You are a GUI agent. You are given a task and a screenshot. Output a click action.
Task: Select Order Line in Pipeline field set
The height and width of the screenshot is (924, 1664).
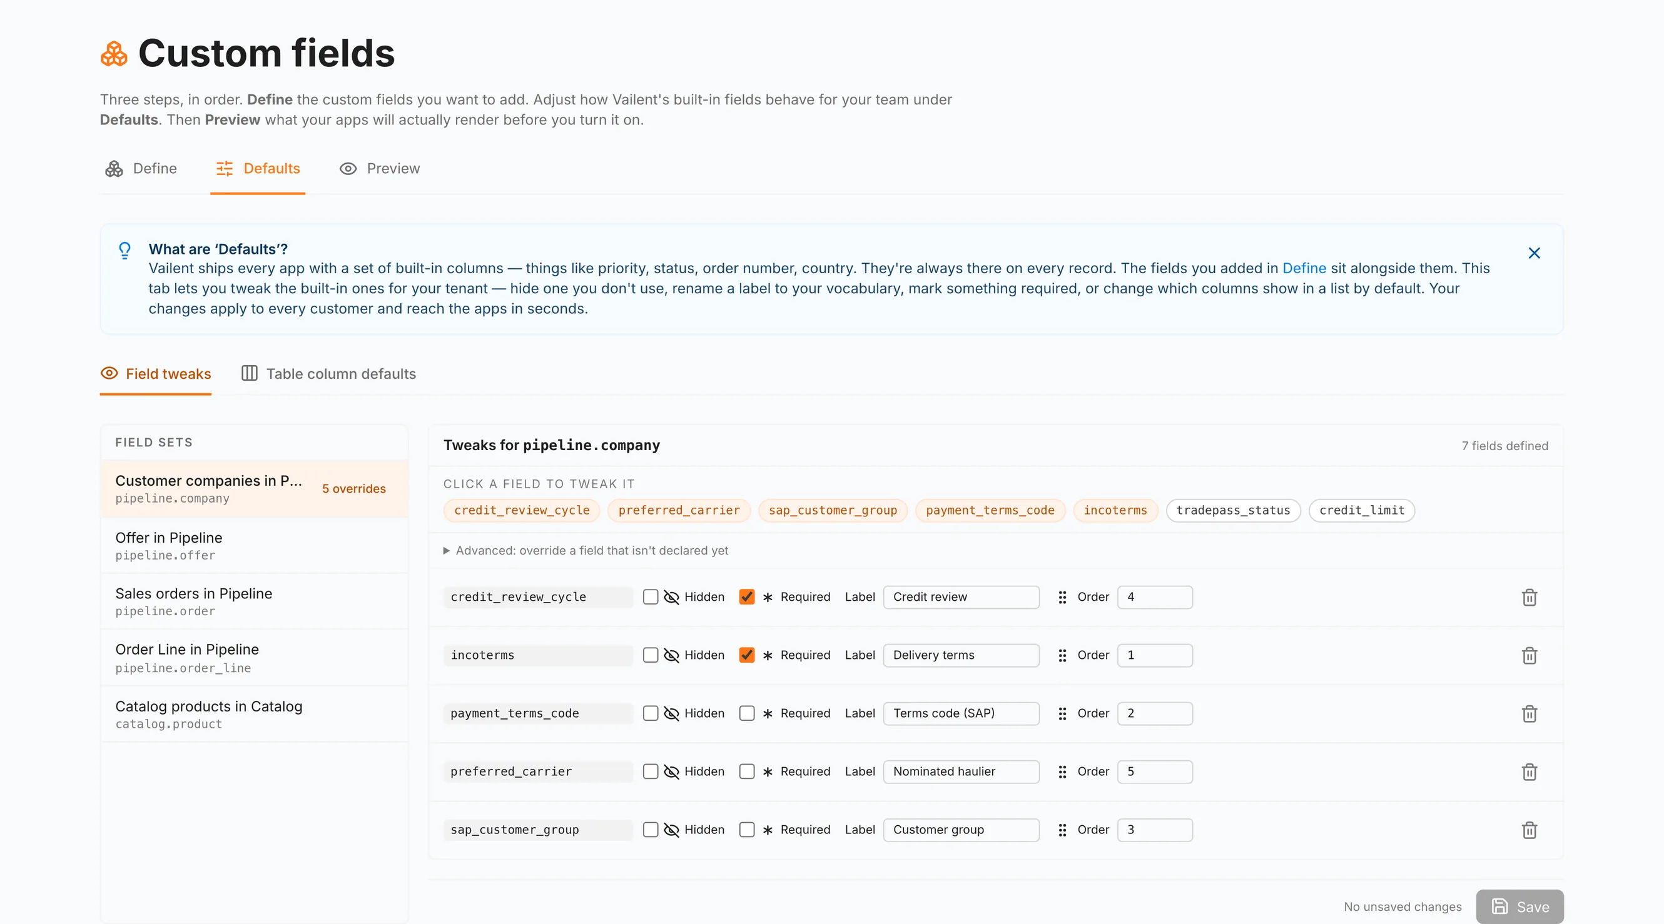[x=255, y=657]
